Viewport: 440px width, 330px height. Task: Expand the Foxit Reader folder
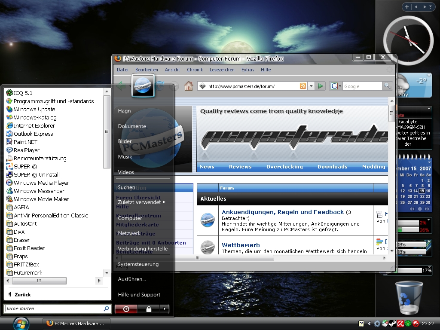point(25,248)
